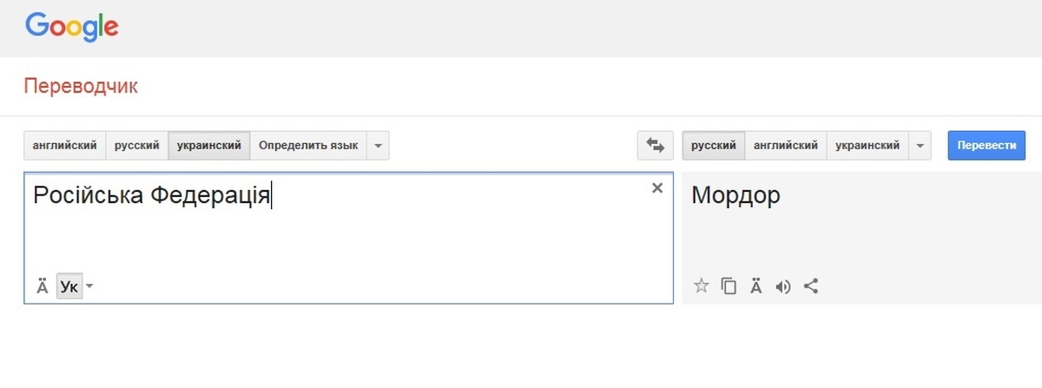
Task: Open the source language list dropdown
Action: [x=378, y=146]
